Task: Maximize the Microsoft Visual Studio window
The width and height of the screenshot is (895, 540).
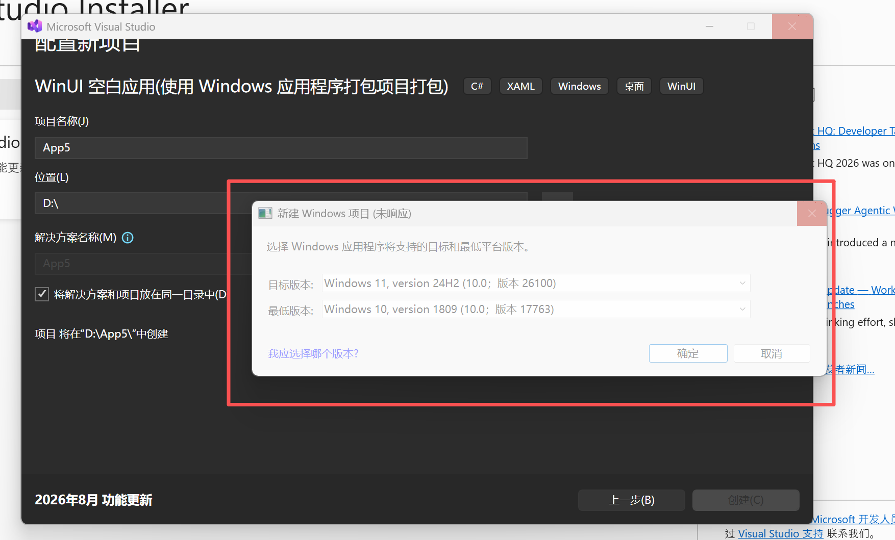Action: (751, 26)
